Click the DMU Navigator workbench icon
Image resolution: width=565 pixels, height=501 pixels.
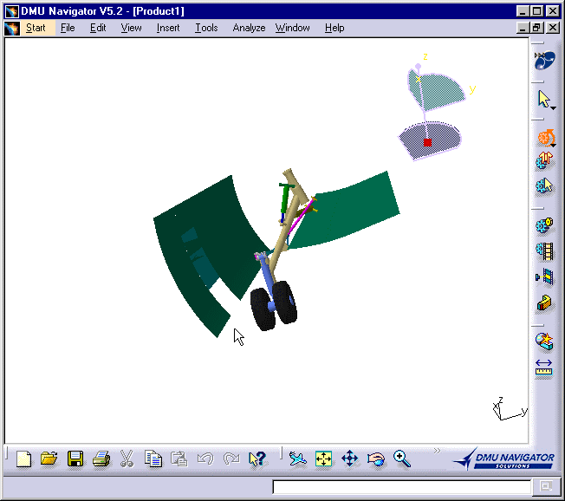point(544,60)
